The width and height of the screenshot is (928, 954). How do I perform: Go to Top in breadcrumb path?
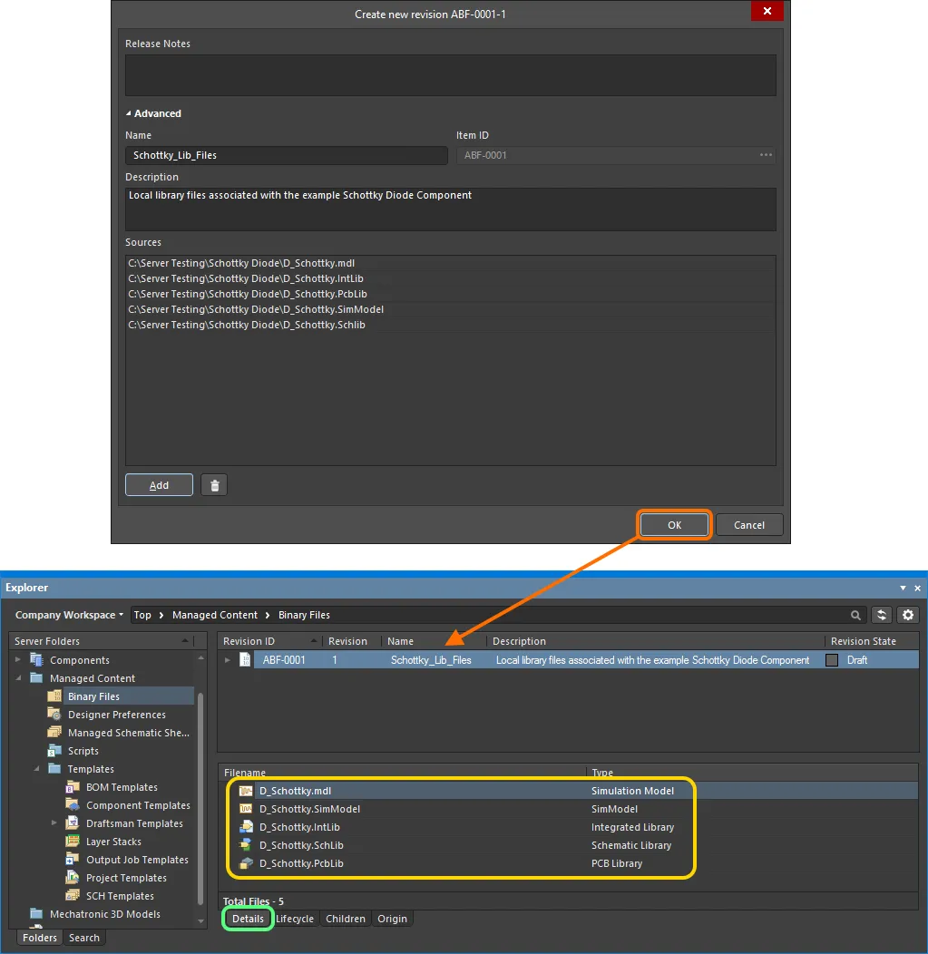coord(142,615)
